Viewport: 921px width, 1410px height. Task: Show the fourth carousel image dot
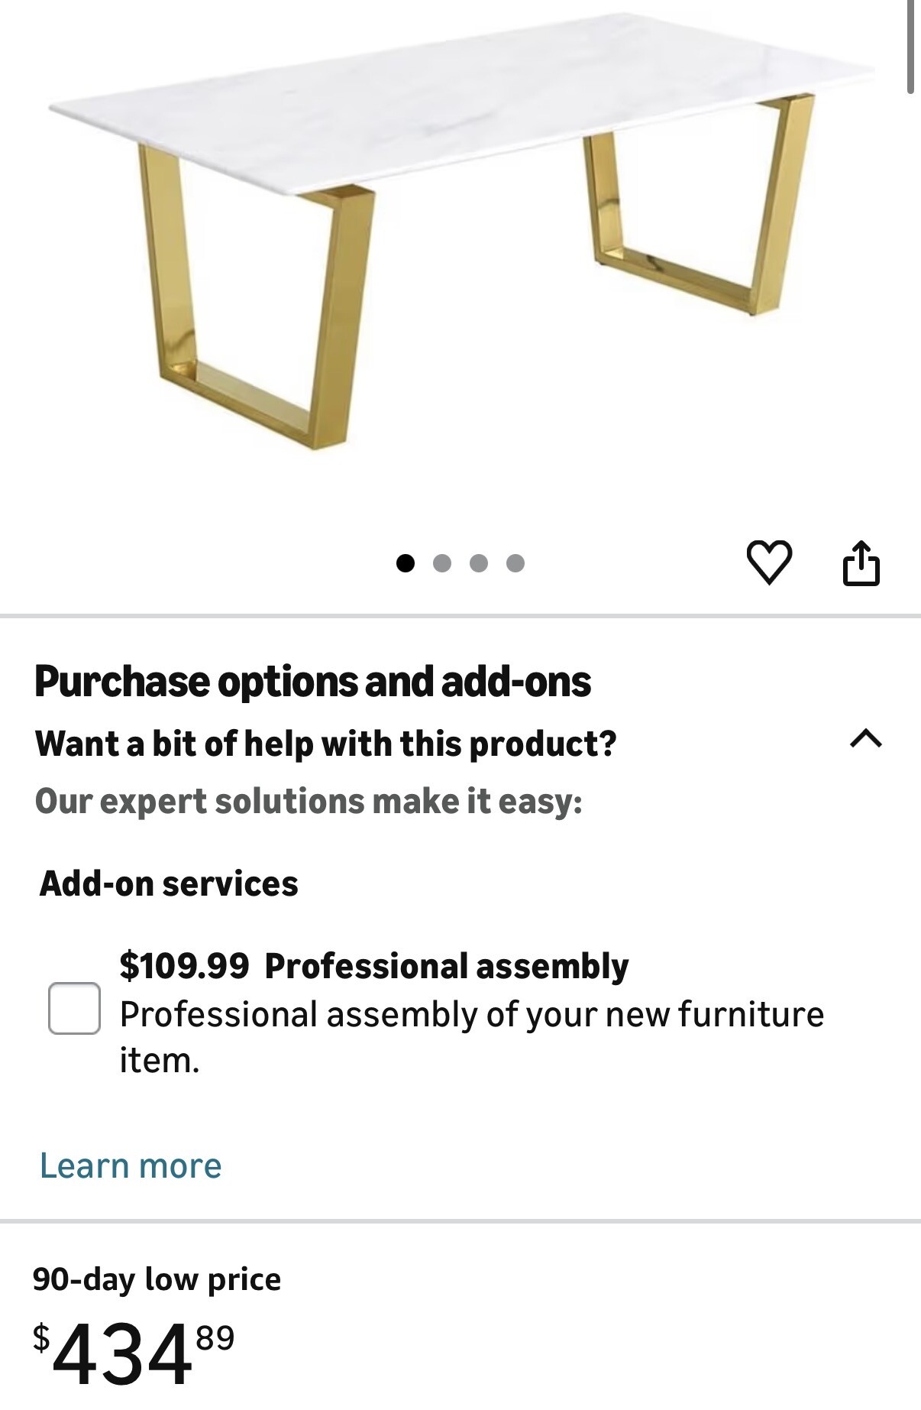coord(515,563)
